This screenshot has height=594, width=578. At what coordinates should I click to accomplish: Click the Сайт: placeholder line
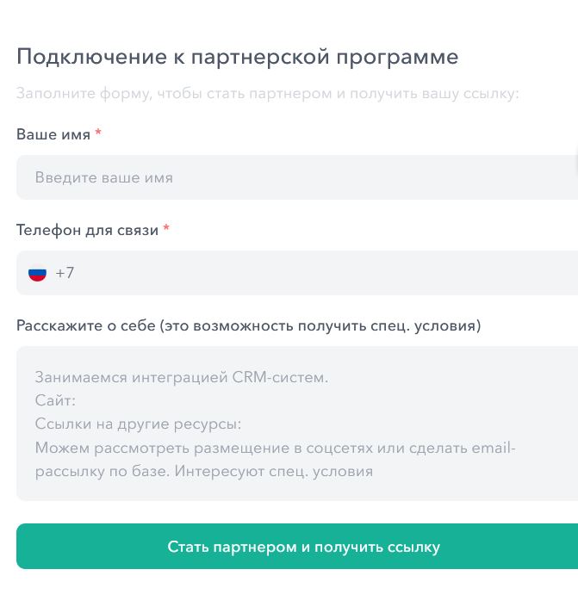pos(56,401)
